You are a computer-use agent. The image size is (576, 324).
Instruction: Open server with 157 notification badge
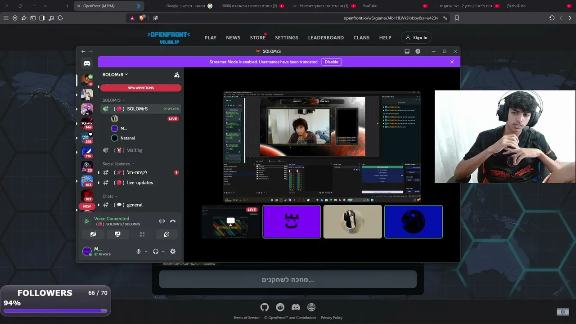(87, 181)
